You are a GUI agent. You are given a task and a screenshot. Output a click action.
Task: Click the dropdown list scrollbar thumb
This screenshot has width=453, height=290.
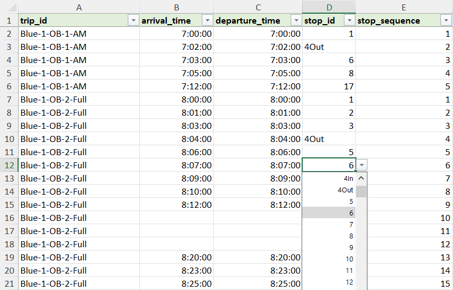[361, 191]
